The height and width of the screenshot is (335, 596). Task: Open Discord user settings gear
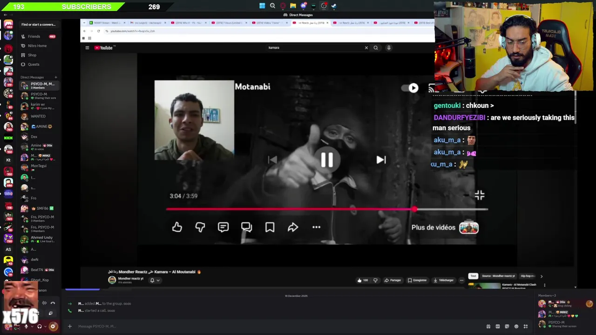(x=53, y=327)
